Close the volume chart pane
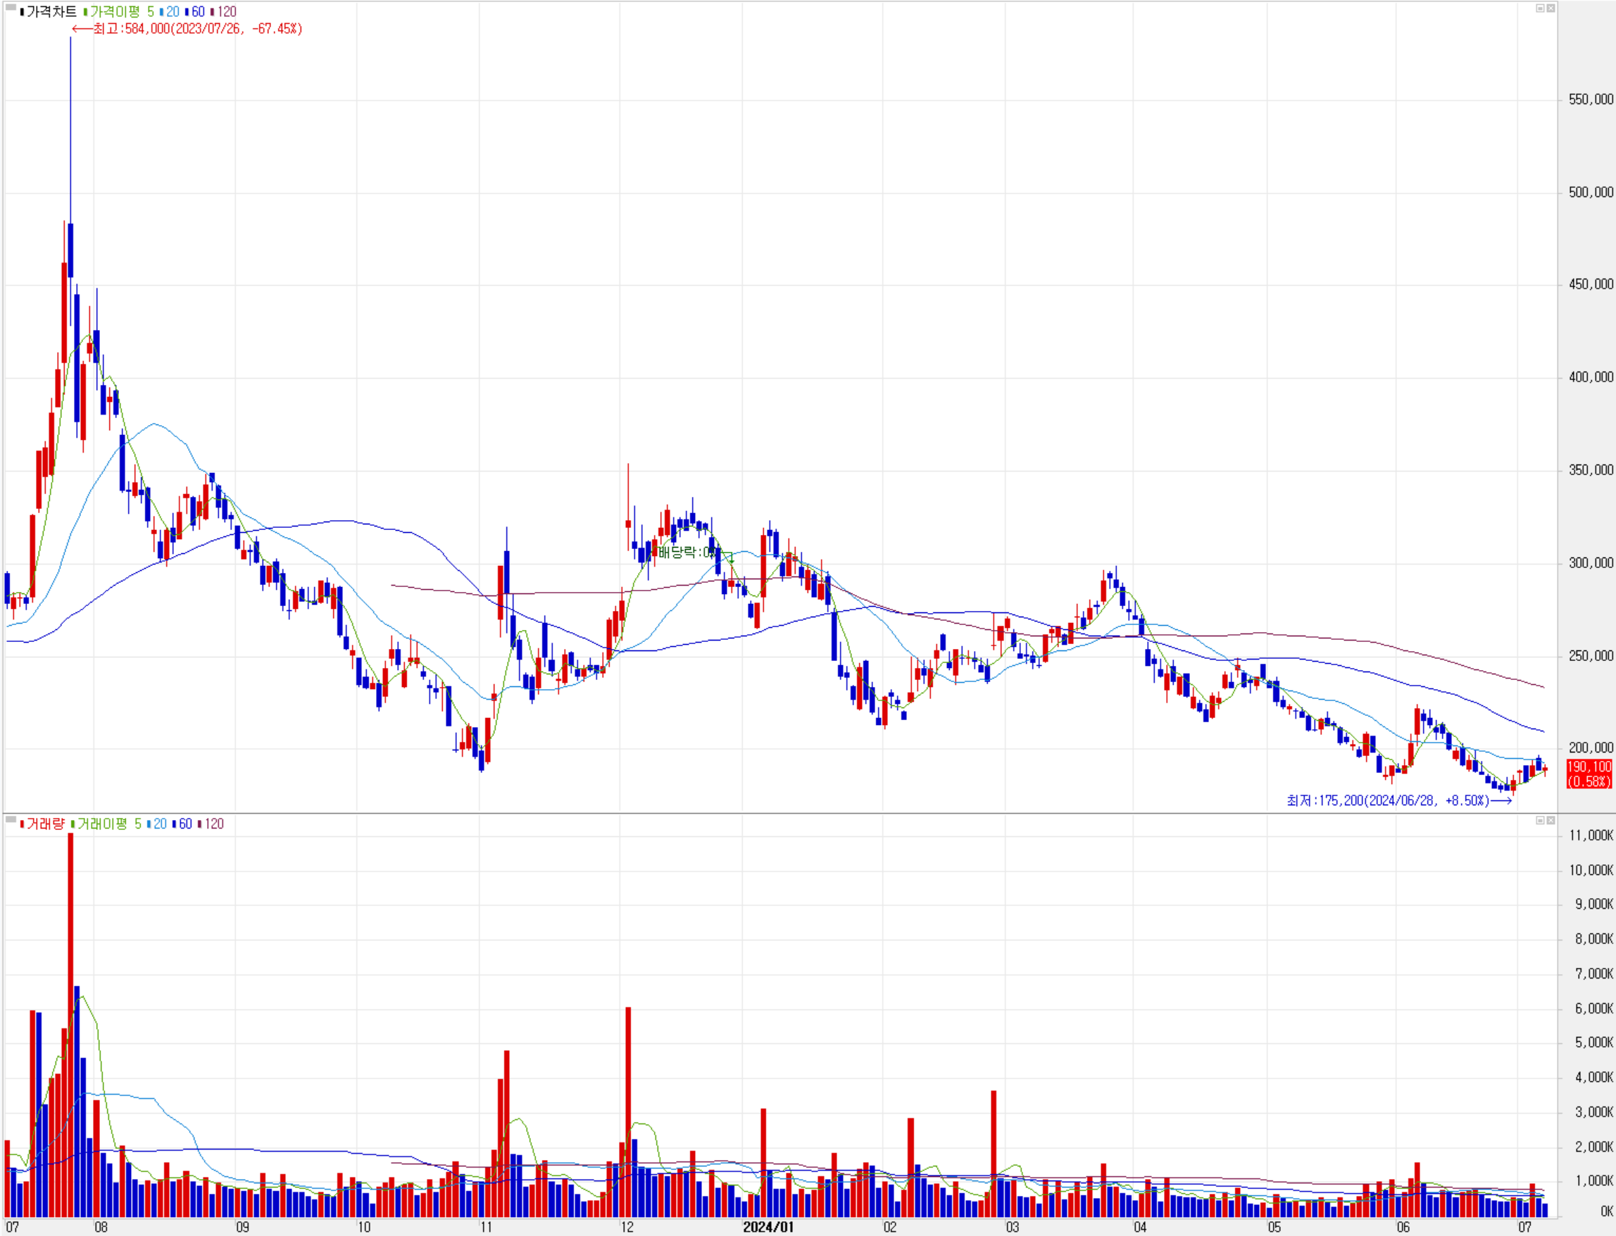 [x=1550, y=820]
